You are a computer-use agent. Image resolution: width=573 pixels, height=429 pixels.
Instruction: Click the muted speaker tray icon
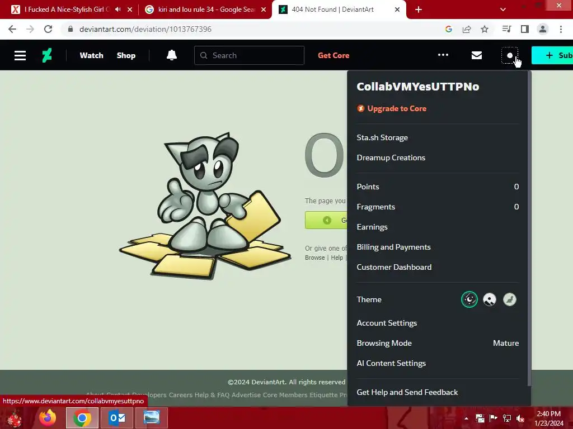pyautogui.click(x=520, y=418)
